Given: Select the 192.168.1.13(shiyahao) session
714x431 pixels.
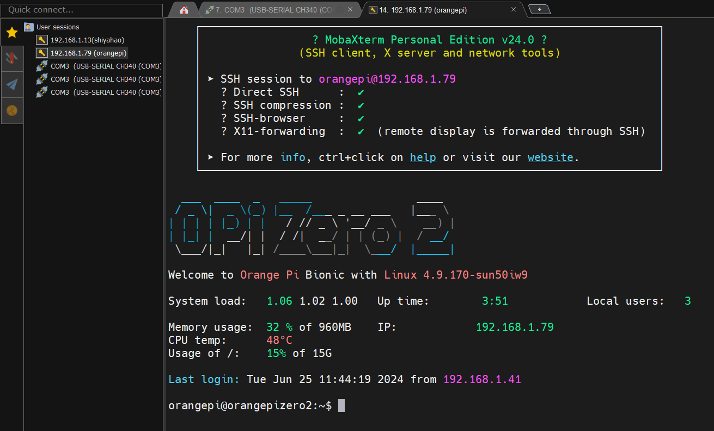Looking at the screenshot, I should point(88,40).
